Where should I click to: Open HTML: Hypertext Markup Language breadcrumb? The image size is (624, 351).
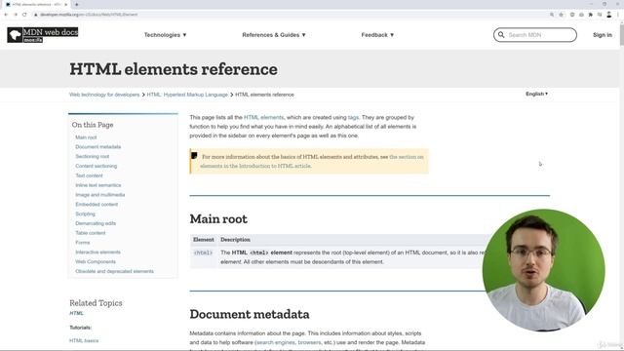pyautogui.click(x=187, y=95)
